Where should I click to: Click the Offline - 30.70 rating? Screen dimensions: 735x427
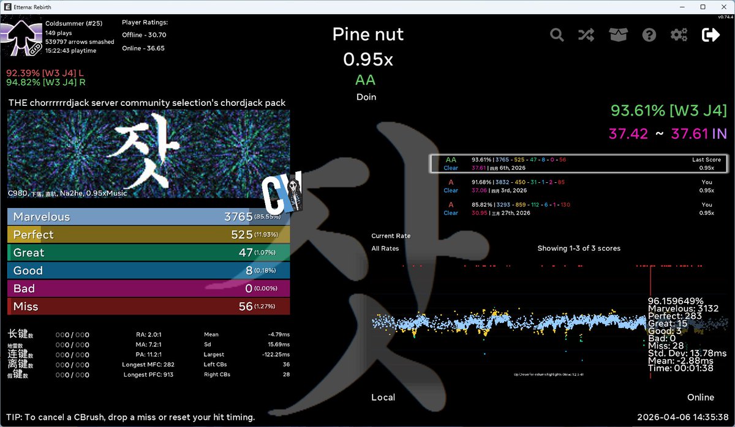pyautogui.click(x=144, y=35)
